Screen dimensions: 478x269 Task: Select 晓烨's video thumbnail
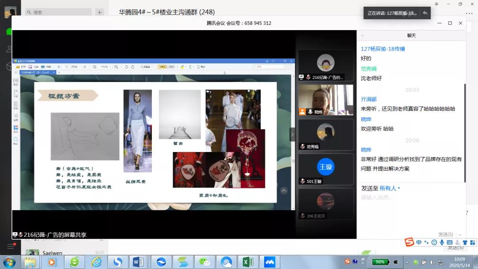[x=326, y=100]
